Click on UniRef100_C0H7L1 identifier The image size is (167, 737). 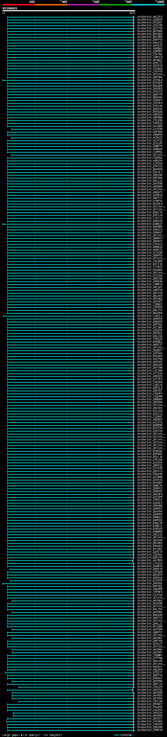150,316
